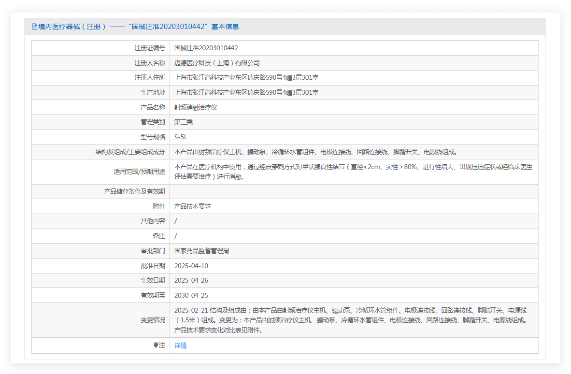Viewport: 571px width, 374px height.
Task: Click the 注册人名称 row label
Action: (150, 63)
